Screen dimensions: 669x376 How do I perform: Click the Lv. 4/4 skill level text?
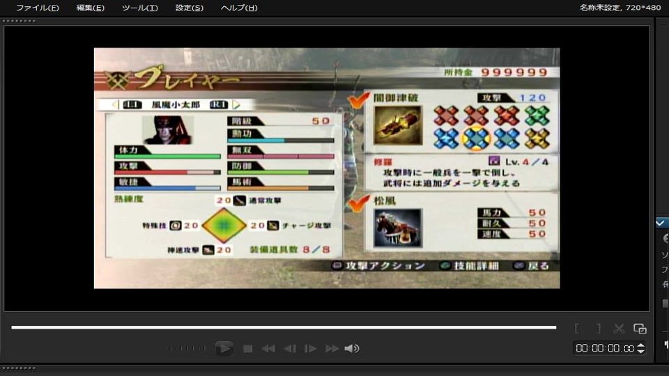click(527, 162)
